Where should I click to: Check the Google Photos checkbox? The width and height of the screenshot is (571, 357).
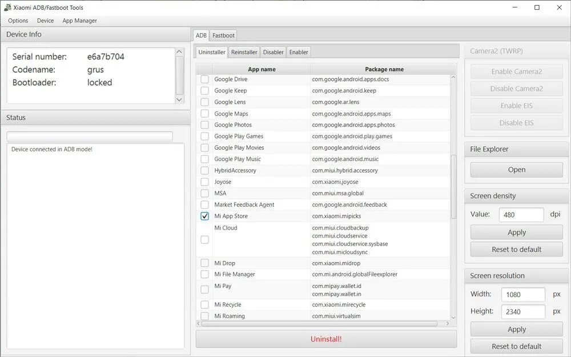(204, 125)
